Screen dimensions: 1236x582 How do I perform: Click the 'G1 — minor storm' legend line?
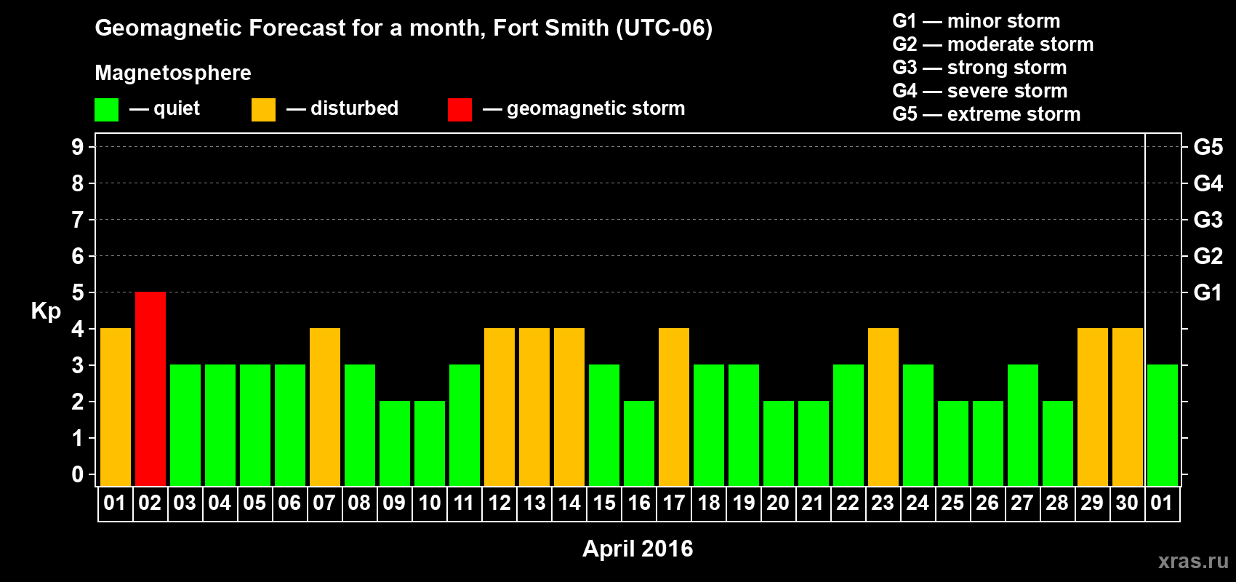(976, 21)
